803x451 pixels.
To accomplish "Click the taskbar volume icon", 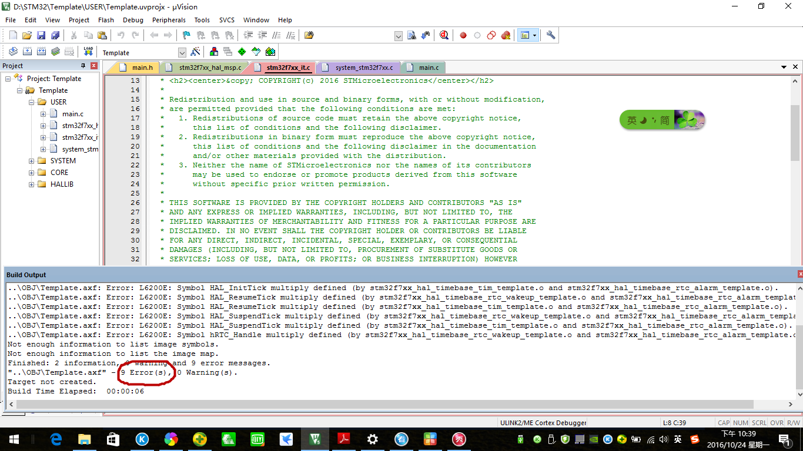I will [x=663, y=439].
